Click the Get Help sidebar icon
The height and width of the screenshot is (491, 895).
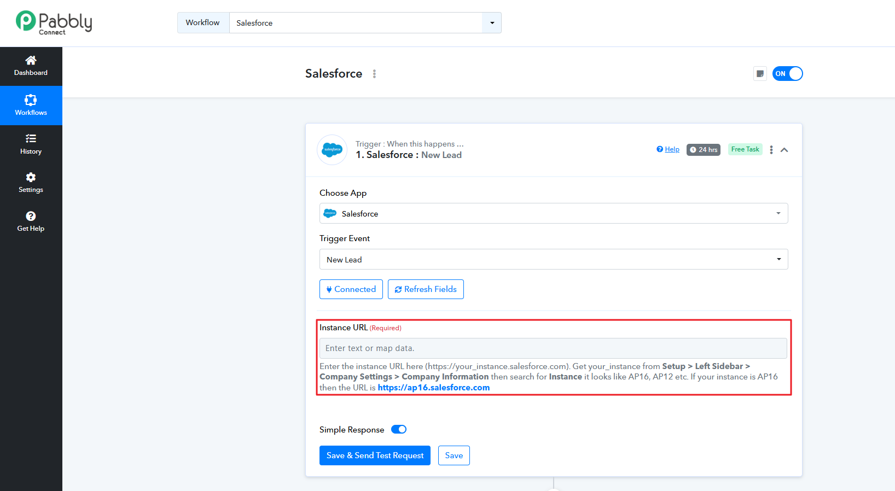31,221
